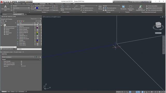
Task: Click the Связать данные tool
Action: pos(109,10)
